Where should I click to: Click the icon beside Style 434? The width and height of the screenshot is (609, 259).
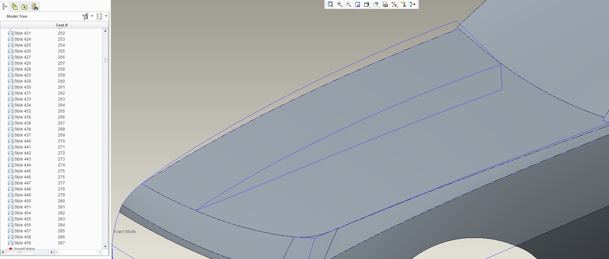coord(11,105)
